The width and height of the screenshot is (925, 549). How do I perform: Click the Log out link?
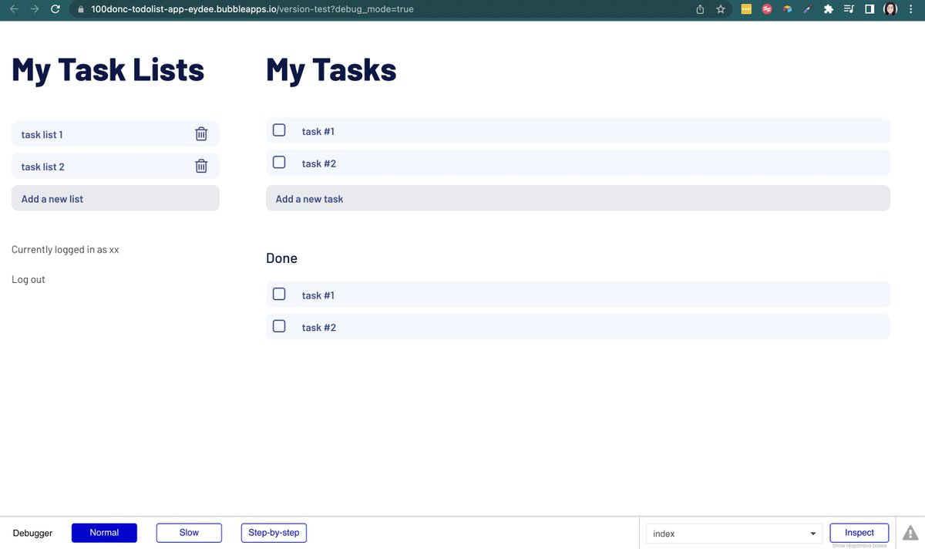click(x=28, y=279)
